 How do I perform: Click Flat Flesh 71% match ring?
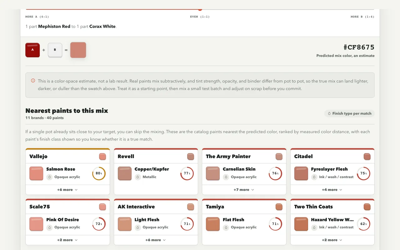[275, 224]
